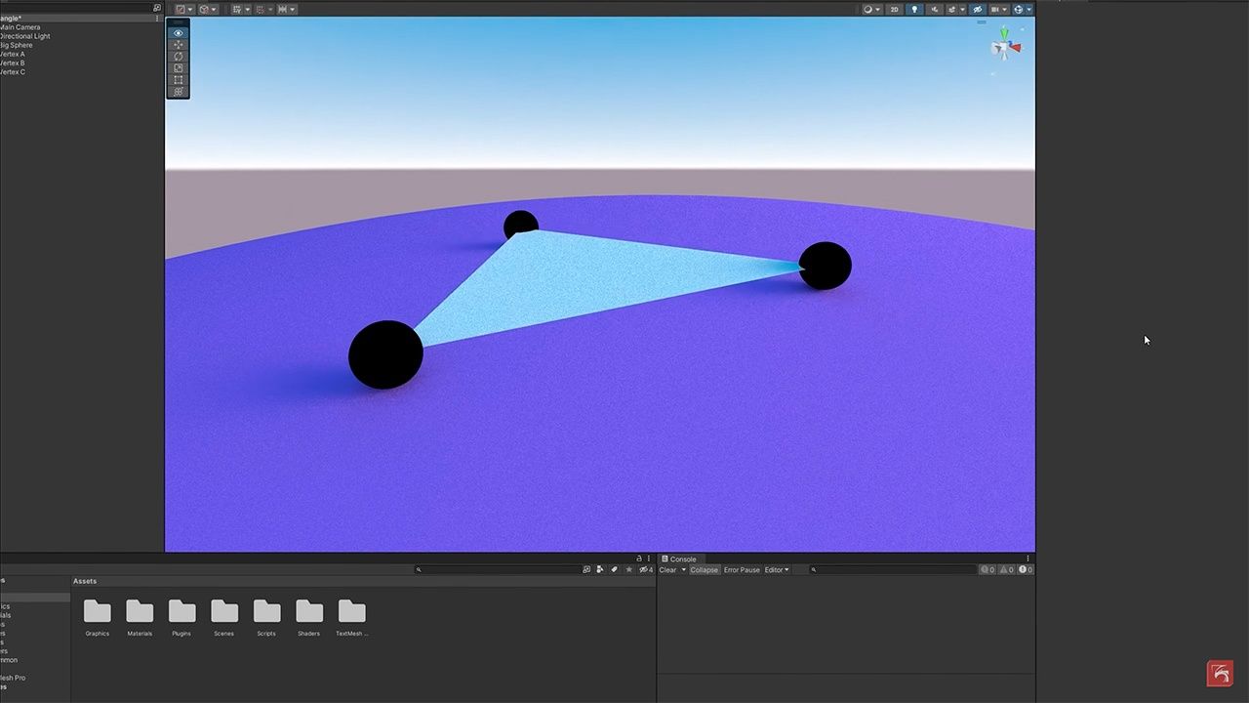This screenshot has width=1249, height=703.
Task: Select the Move tool in scene toolbar
Action: click(178, 45)
